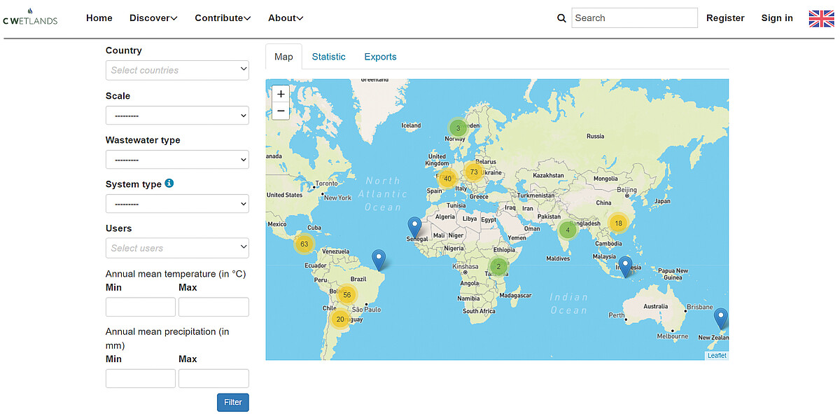This screenshot has width=840, height=414.
Task: Click the temperature Max field
Action: pos(213,307)
